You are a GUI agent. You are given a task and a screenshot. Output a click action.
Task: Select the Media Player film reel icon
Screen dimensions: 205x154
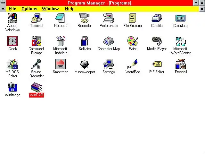pos(157,41)
